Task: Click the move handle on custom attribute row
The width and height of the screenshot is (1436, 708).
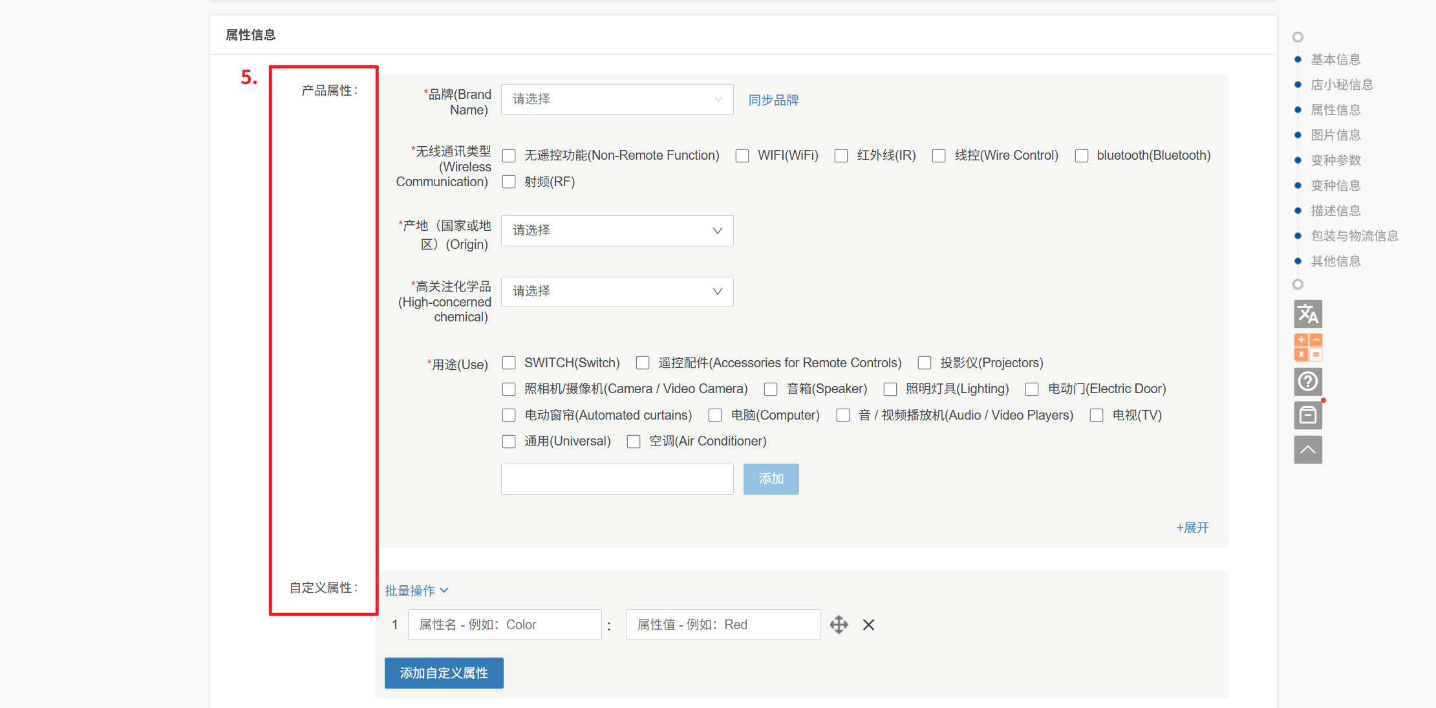Action: point(839,625)
